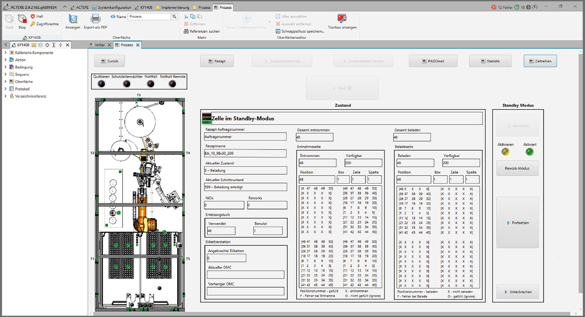Expand the Kalibrierte Komponente tree node

click(5, 53)
